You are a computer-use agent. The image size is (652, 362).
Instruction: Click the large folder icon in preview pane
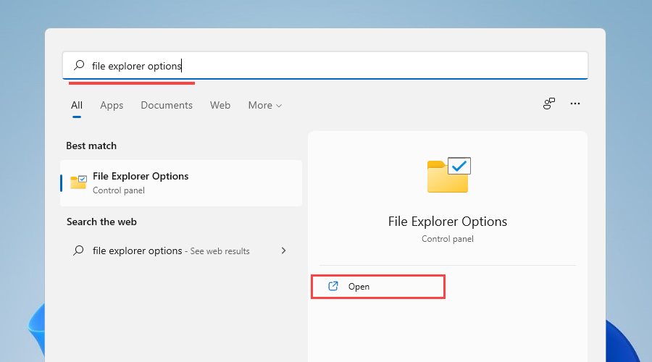click(x=448, y=174)
